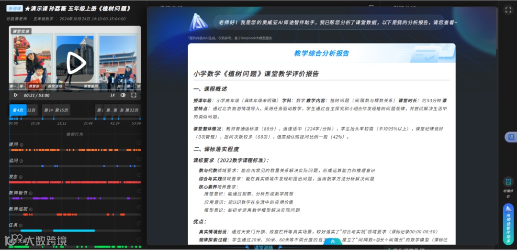The image size is (517, 250).
Task: Click the 课堂提问 segment label on video
Action: click(x=90, y=87)
